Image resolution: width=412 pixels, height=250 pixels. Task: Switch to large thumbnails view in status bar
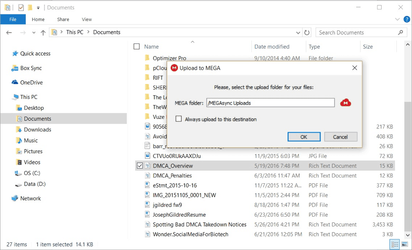click(404, 244)
